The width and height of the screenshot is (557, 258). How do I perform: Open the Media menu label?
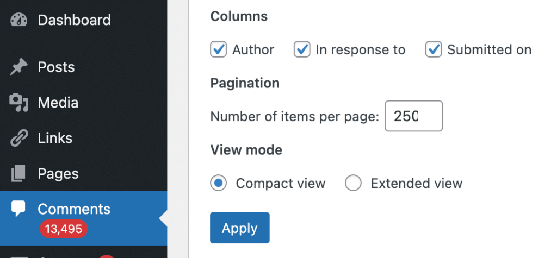pos(58,103)
